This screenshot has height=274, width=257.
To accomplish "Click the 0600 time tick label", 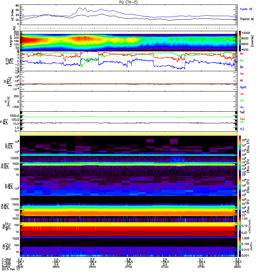I will point(20,267).
